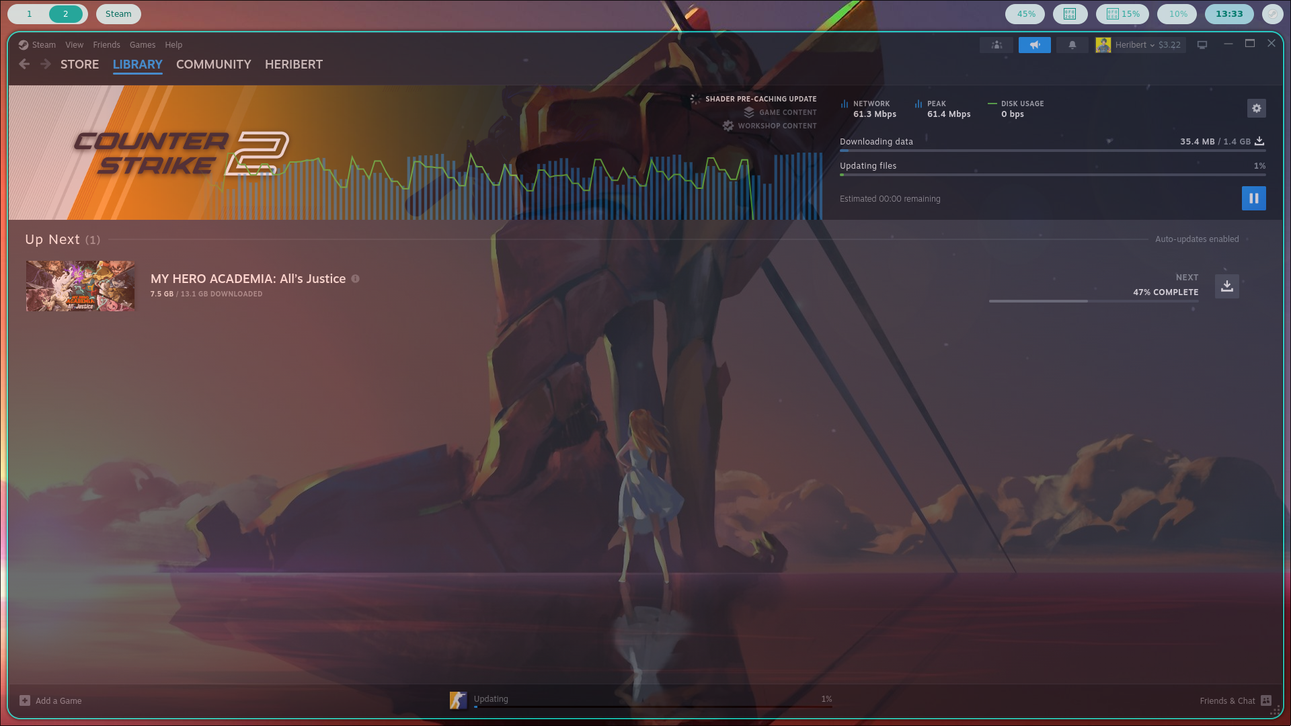This screenshot has height=726, width=1291.
Task: Click the Steam window title pill
Action: [118, 14]
